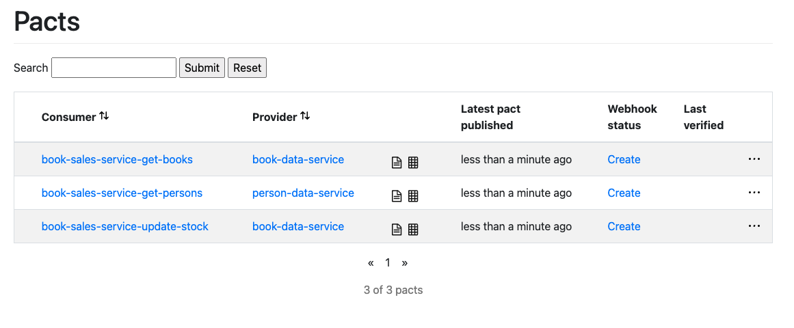
Task: Select page 1 in pagination
Action: click(x=388, y=262)
